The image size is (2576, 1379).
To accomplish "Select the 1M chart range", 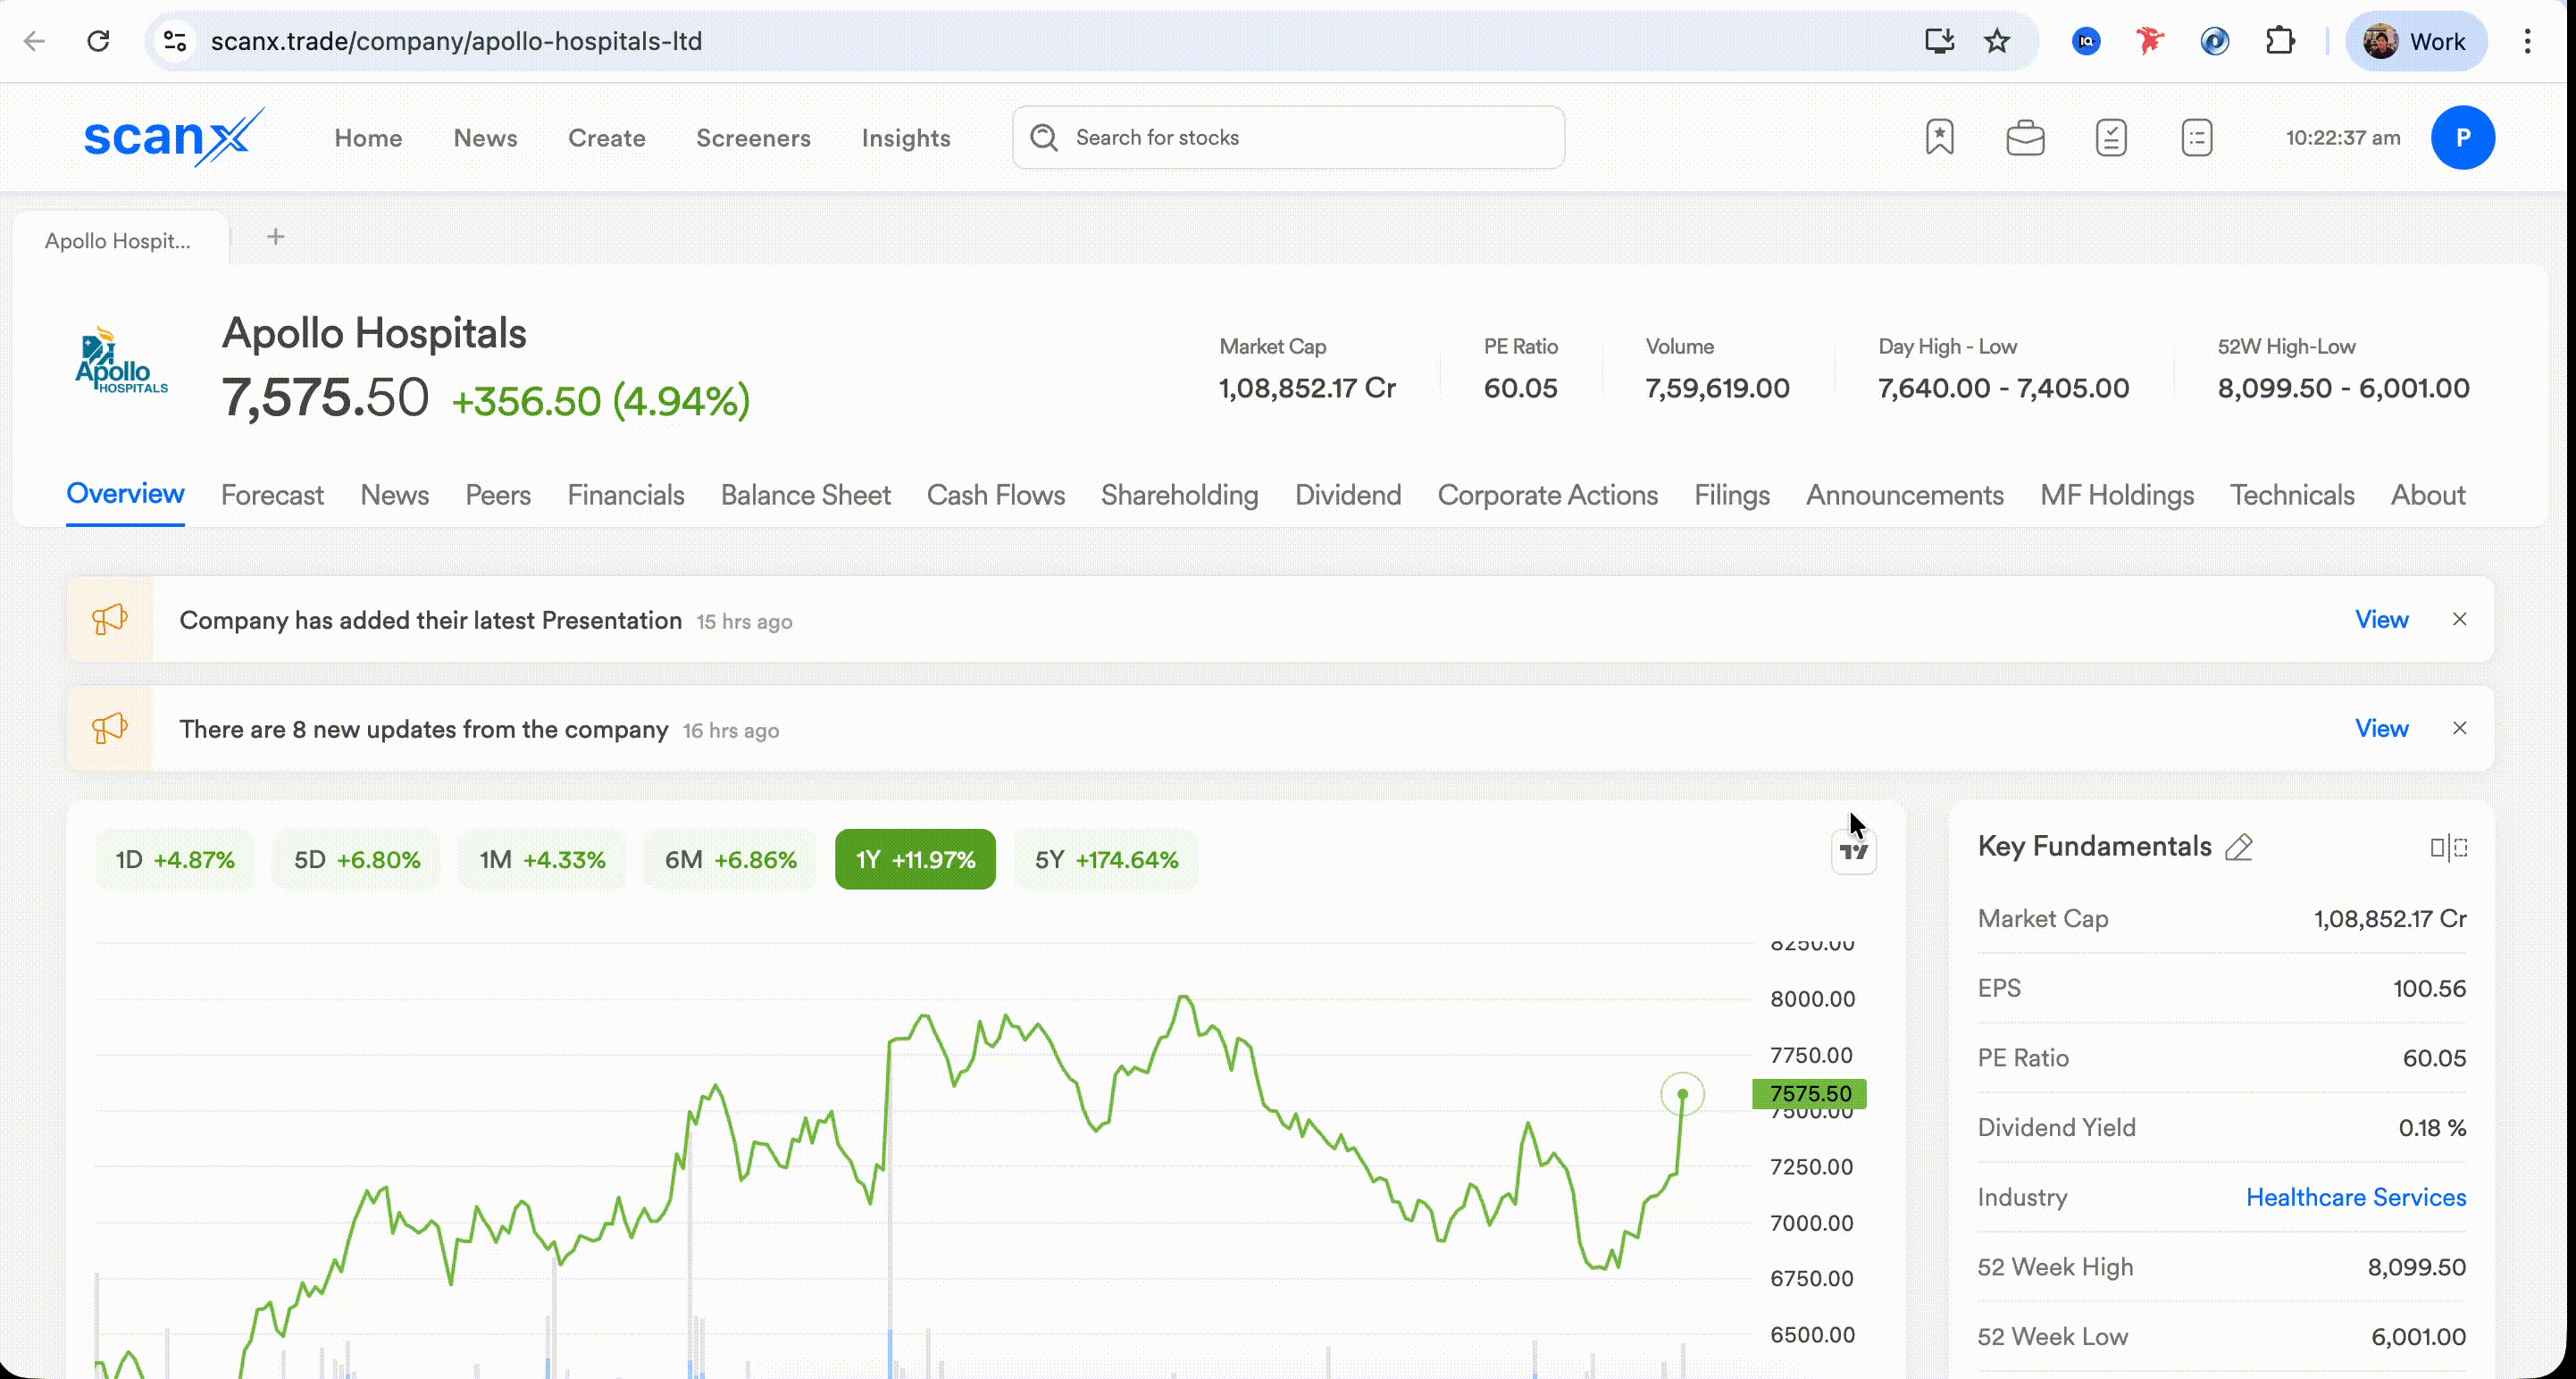I will click(542, 859).
